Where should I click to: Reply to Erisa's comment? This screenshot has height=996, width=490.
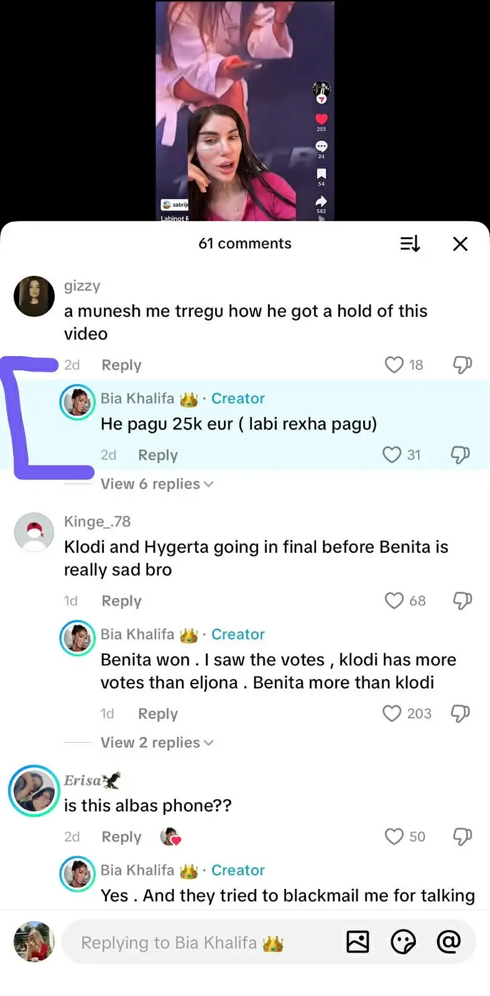pos(121,837)
